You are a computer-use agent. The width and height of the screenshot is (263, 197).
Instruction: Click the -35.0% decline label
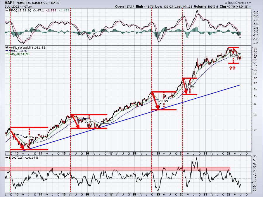coord(233,55)
